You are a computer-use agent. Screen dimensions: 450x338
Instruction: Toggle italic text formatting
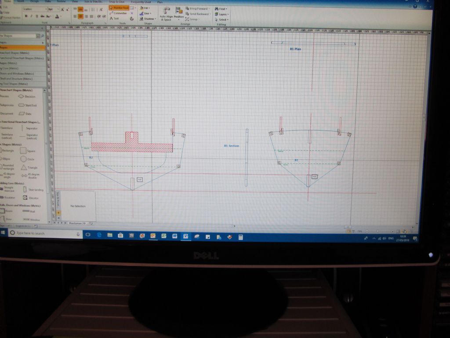click(x=31, y=16)
